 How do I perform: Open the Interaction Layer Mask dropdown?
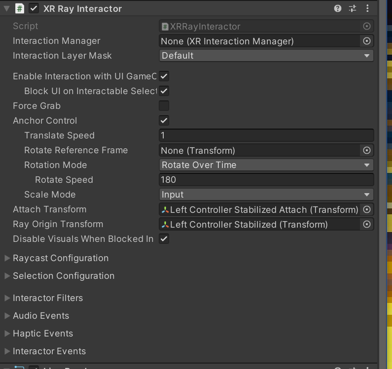266,56
